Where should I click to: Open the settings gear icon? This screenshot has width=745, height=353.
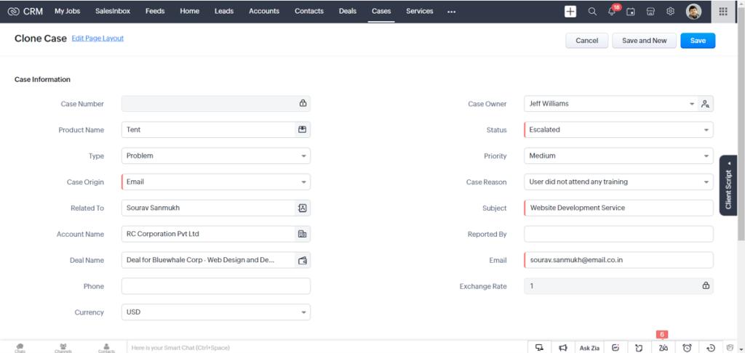point(670,12)
